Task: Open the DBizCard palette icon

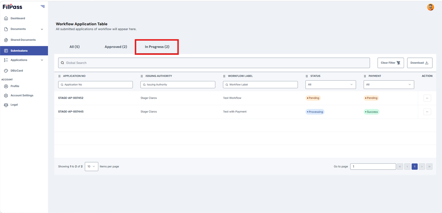Action: click(6, 71)
